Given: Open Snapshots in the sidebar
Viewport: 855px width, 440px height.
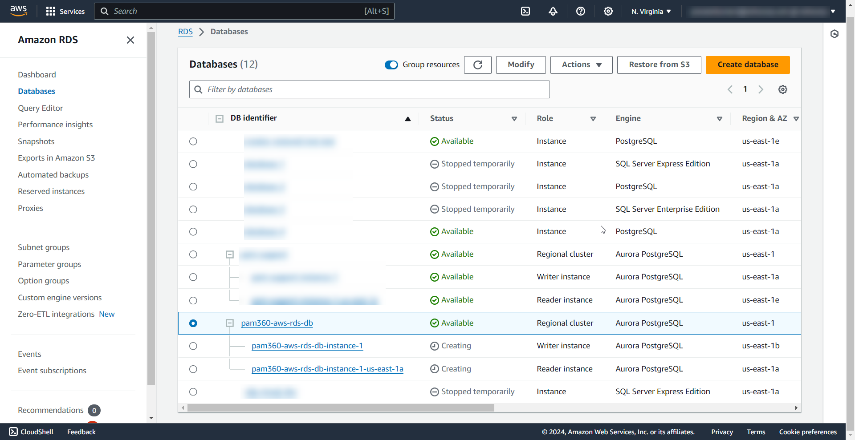Looking at the screenshot, I should click(36, 141).
